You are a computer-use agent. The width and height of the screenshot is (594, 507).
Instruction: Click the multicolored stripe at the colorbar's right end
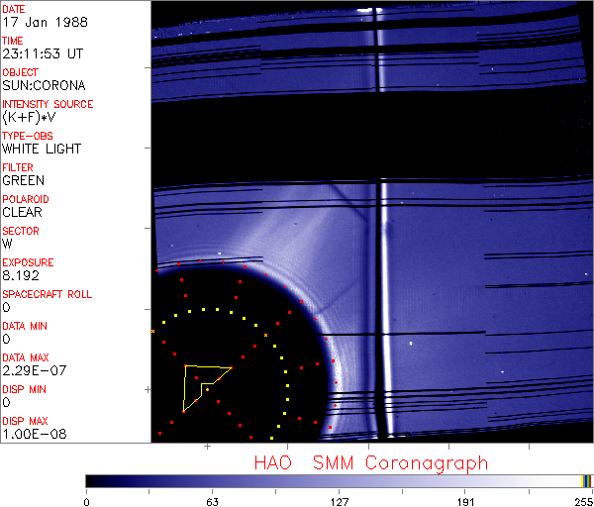coord(588,480)
